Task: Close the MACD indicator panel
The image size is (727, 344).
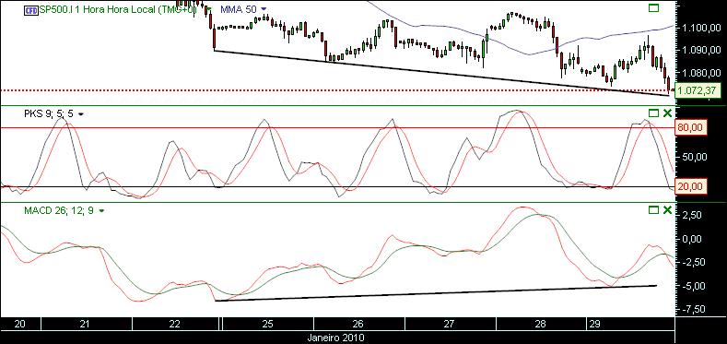Action: pos(667,210)
